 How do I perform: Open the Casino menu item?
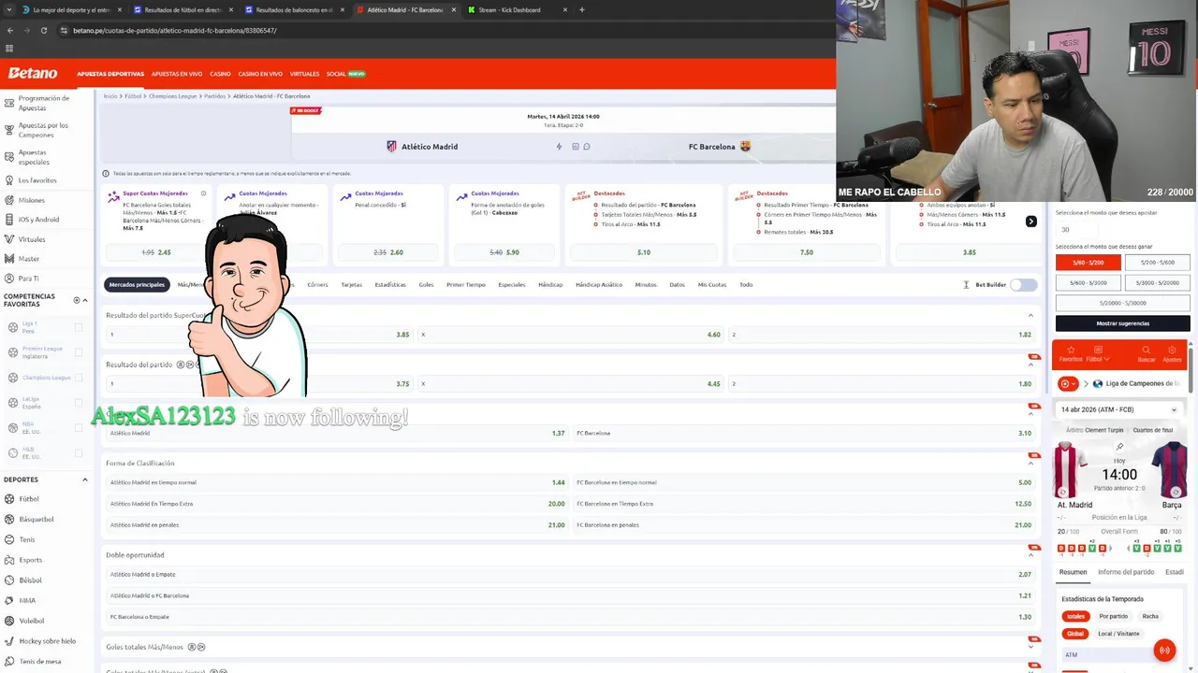[220, 74]
